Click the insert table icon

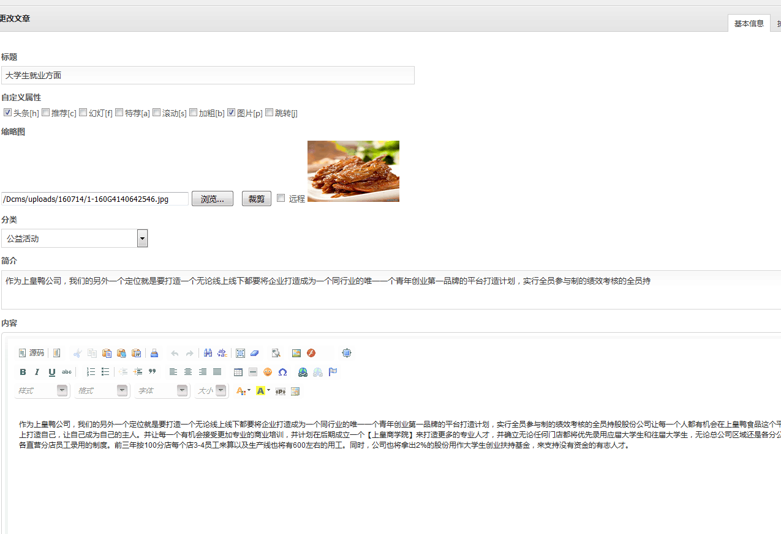238,372
